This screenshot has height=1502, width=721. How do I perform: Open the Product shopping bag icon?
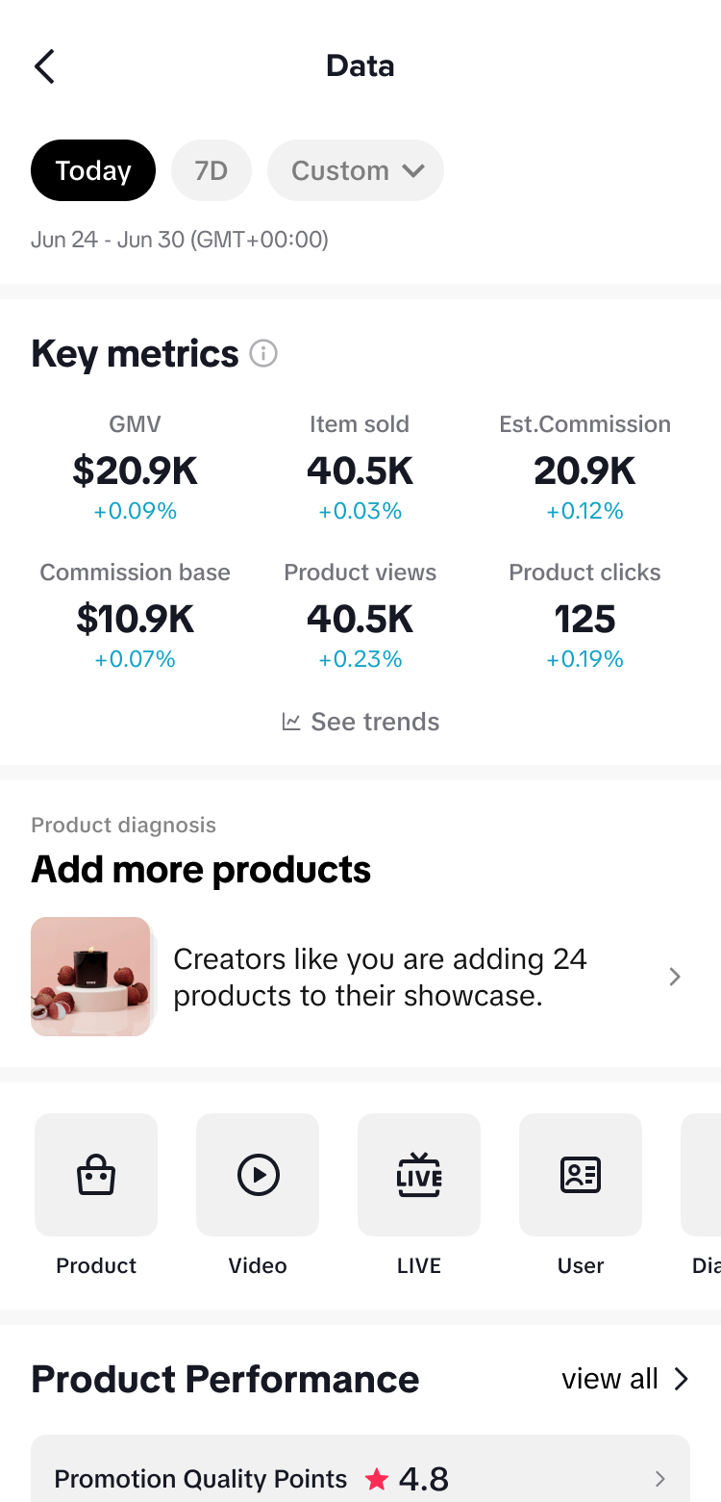pos(96,1175)
